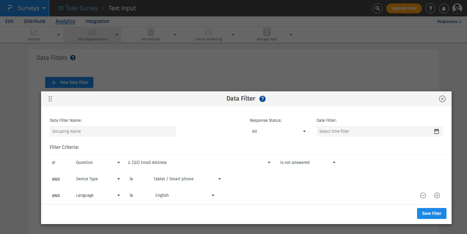467x234 pixels.
Task: Select the Tablet / Smart phone dropdown
Action: coord(187,179)
